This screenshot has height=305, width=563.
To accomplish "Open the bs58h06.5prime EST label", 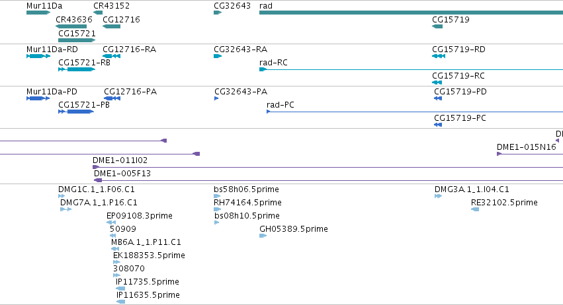I will [246, 189].
